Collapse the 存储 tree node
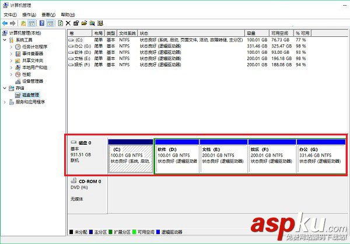Viewport: 350px width, 244px height. 5,88
